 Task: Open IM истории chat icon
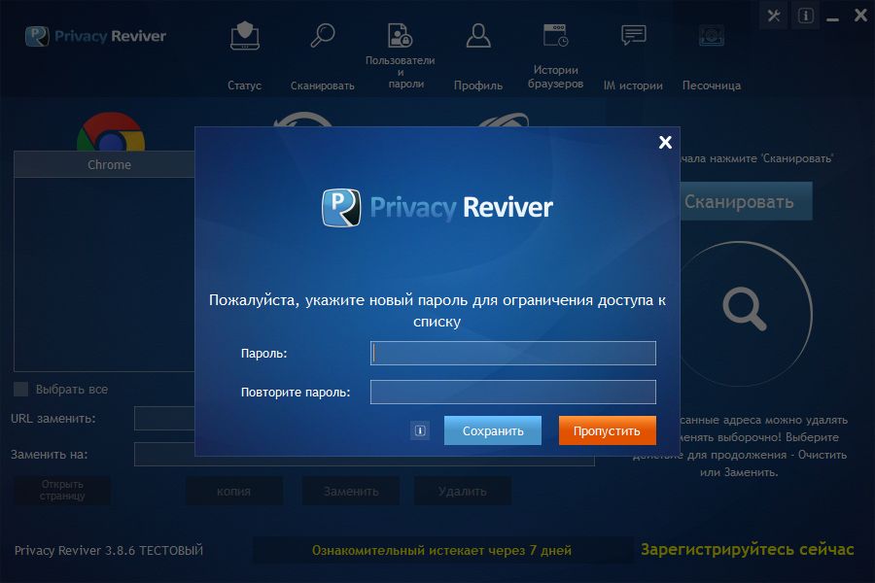coord(633,35)
